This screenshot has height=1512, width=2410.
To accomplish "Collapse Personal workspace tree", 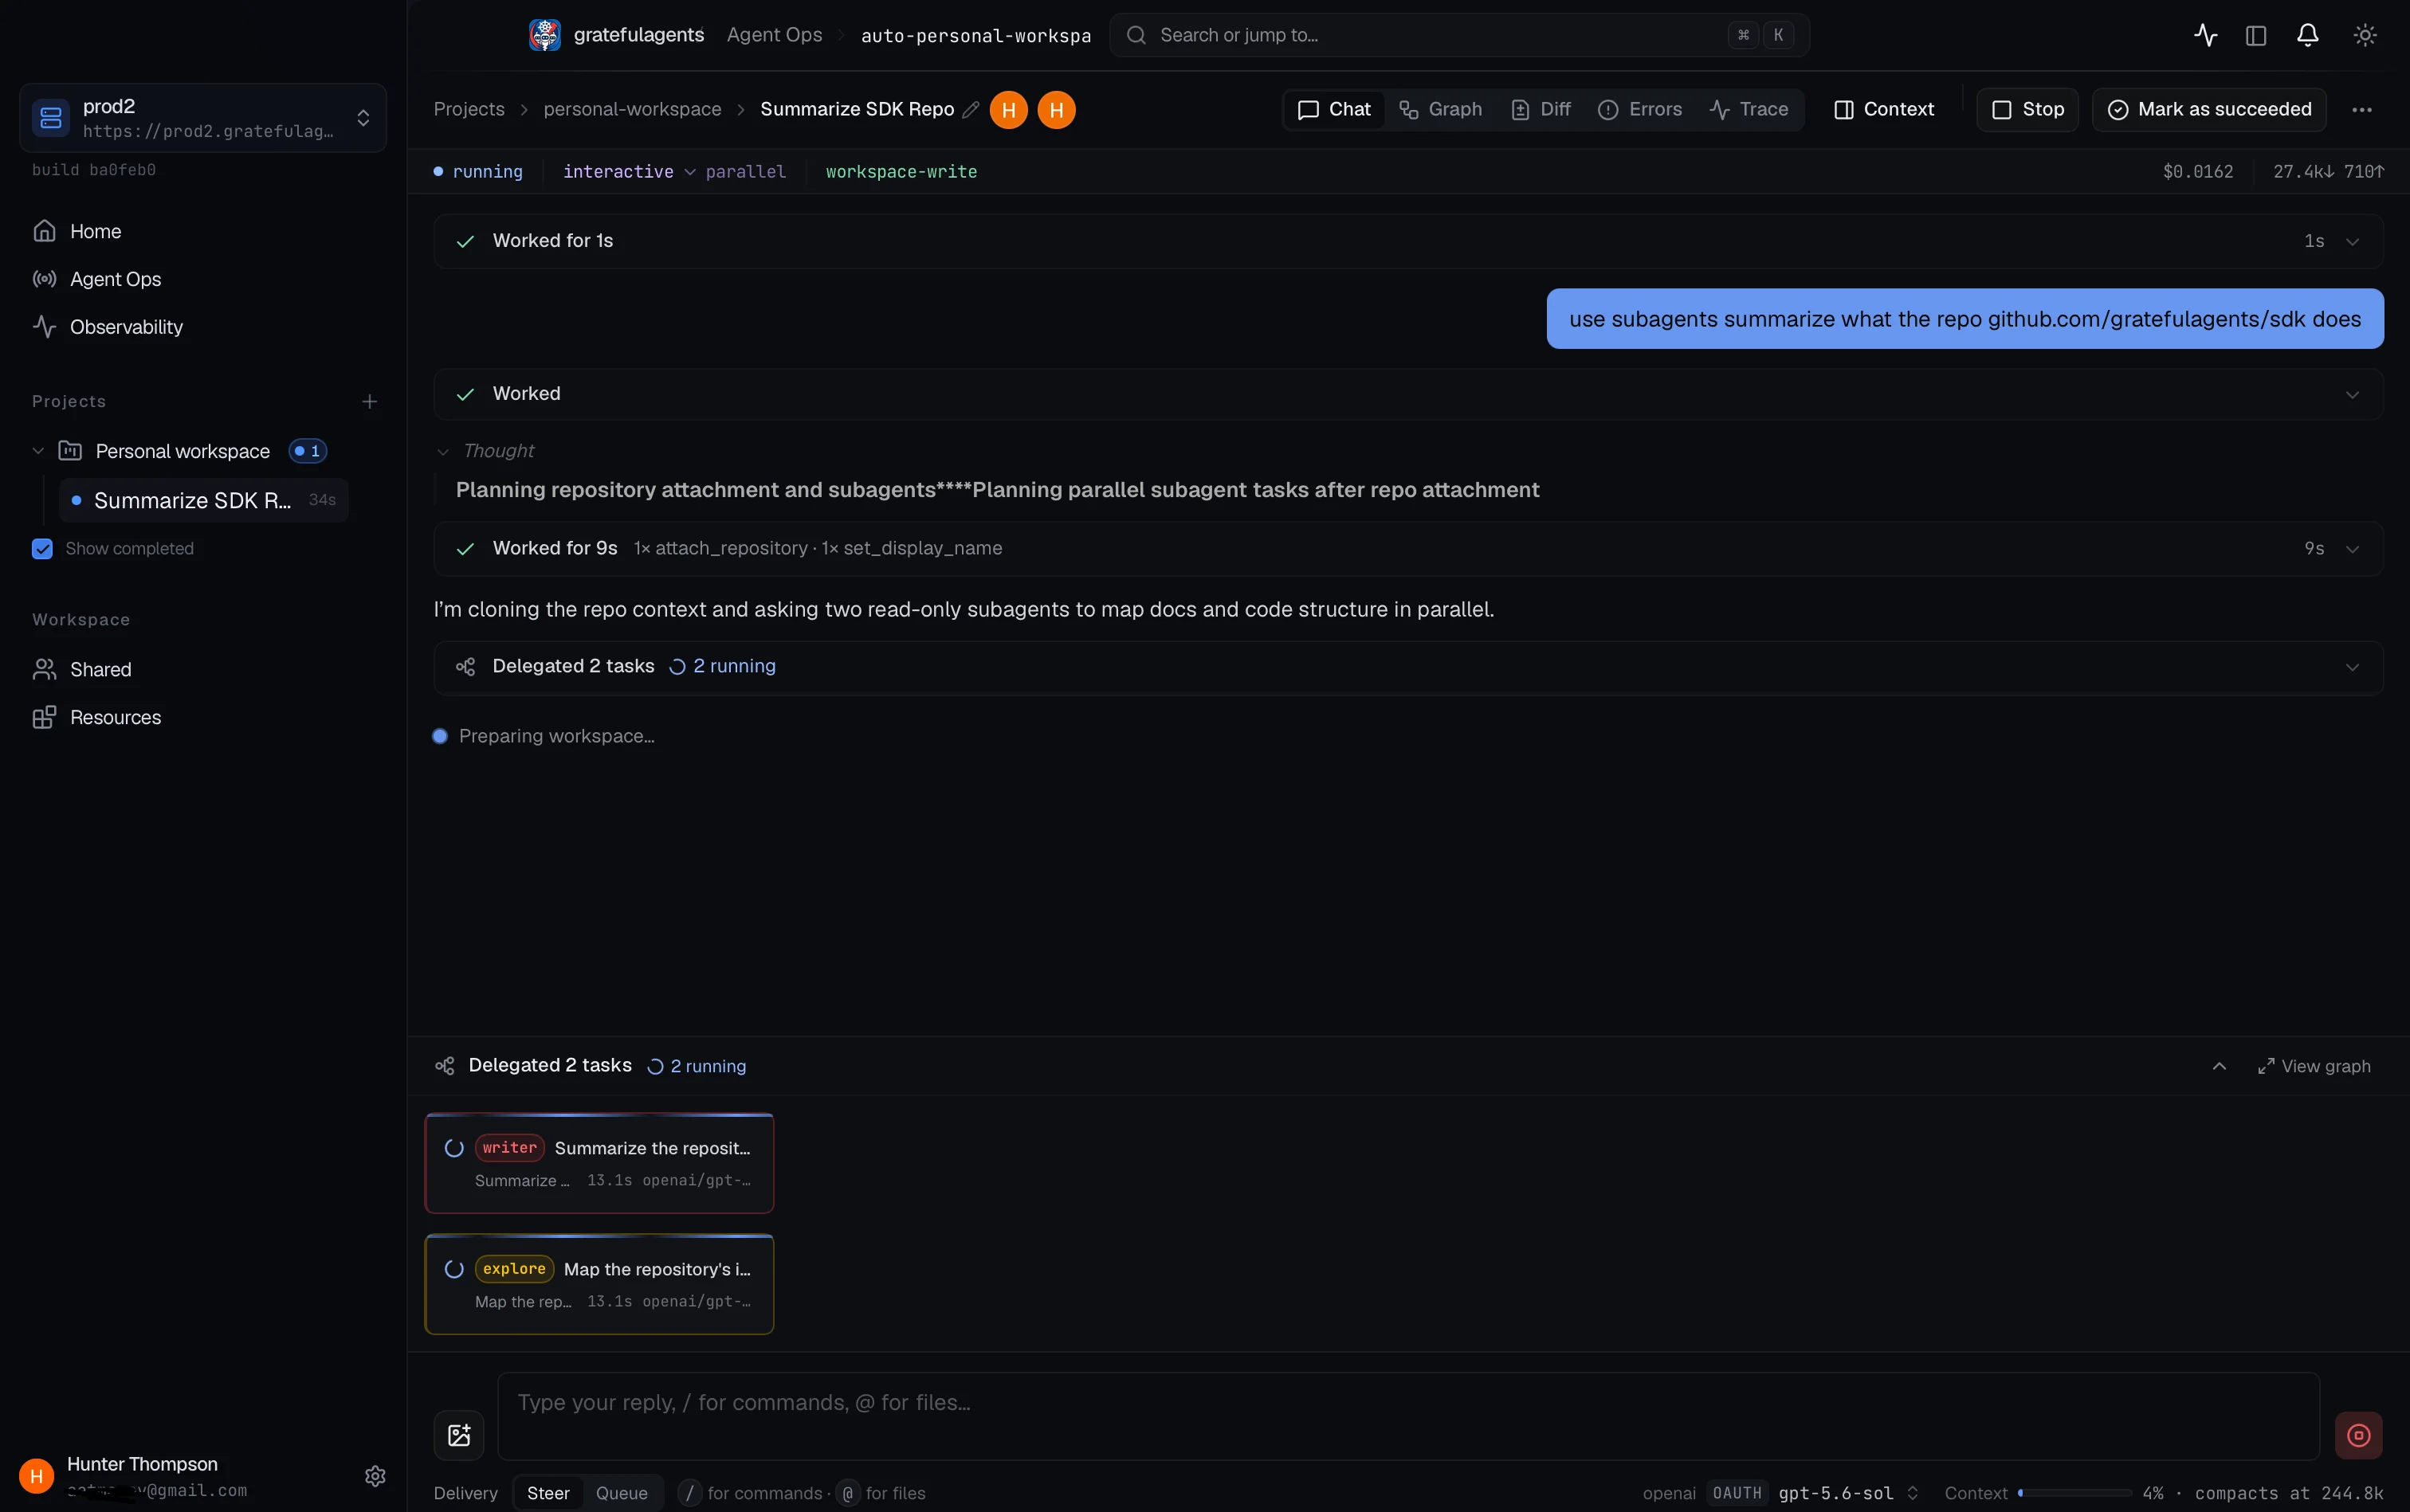I will tap(38, 451).
